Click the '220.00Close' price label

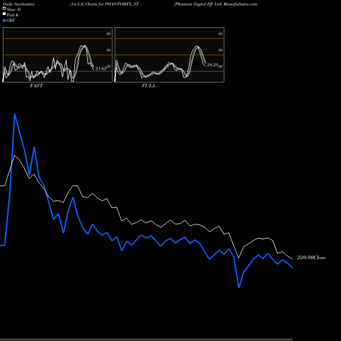312,258
